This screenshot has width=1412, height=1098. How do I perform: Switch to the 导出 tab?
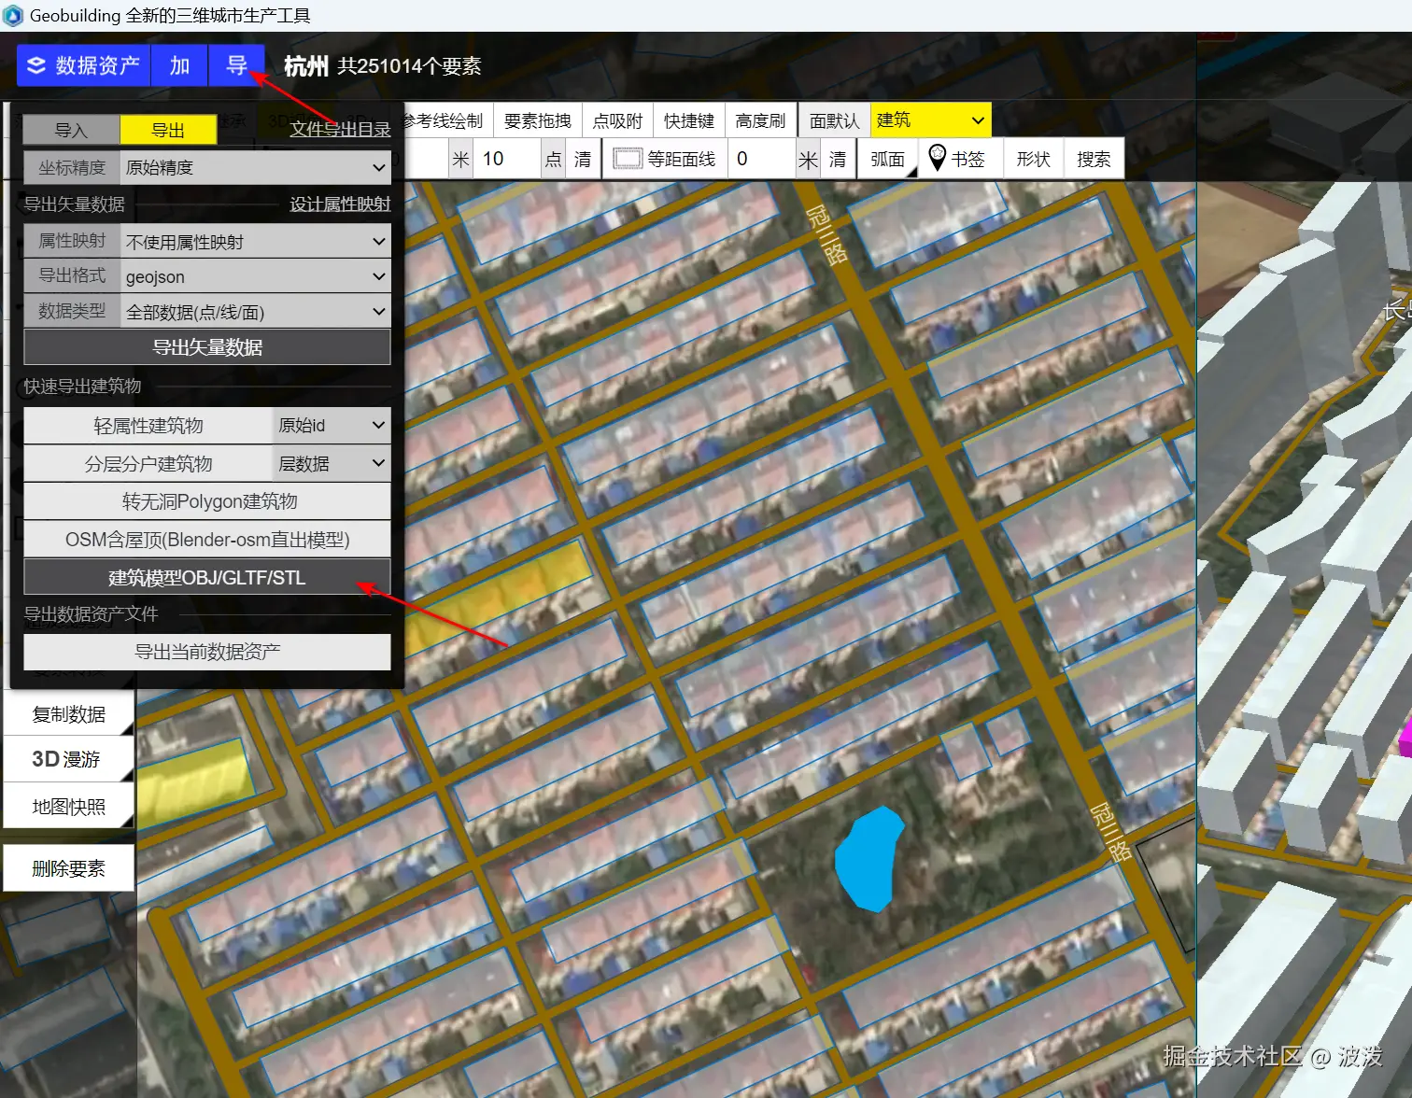pyautogui.click(x=168, y=130)
